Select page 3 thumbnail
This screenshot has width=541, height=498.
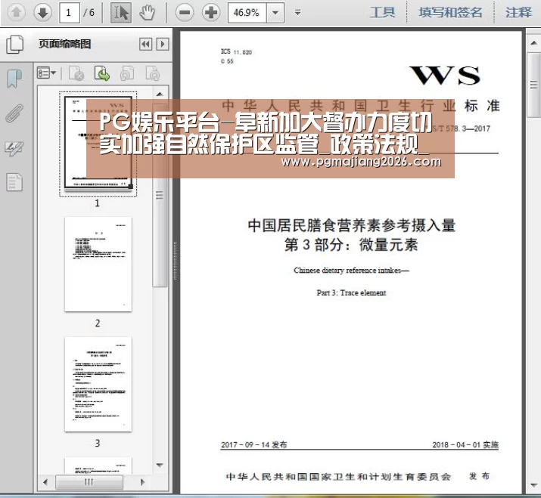point(98,385)
